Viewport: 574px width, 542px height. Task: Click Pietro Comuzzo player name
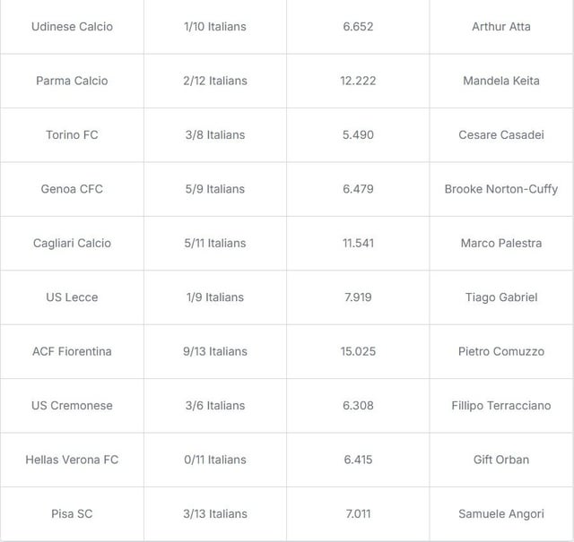pyautogui.click(x=501, y=351)
